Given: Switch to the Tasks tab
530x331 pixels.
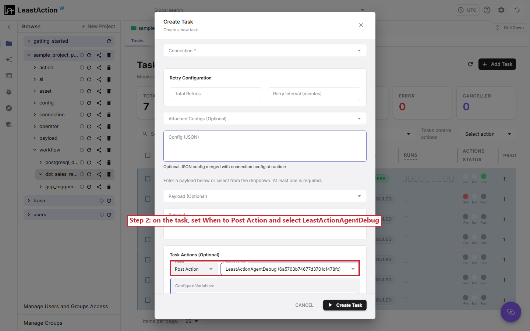Looking at the screenshot, I should coord(137,41).
